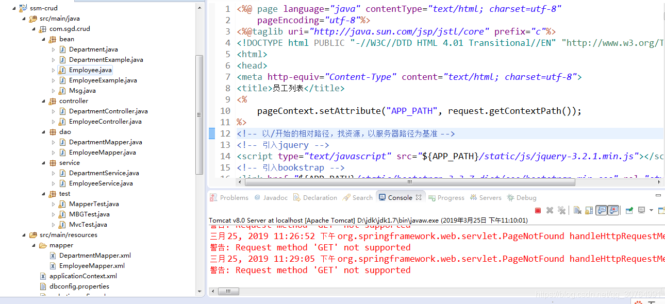Expand the Department.java node arrow
Viewport: 665px width, 304px height.
[x=54, y=49]
